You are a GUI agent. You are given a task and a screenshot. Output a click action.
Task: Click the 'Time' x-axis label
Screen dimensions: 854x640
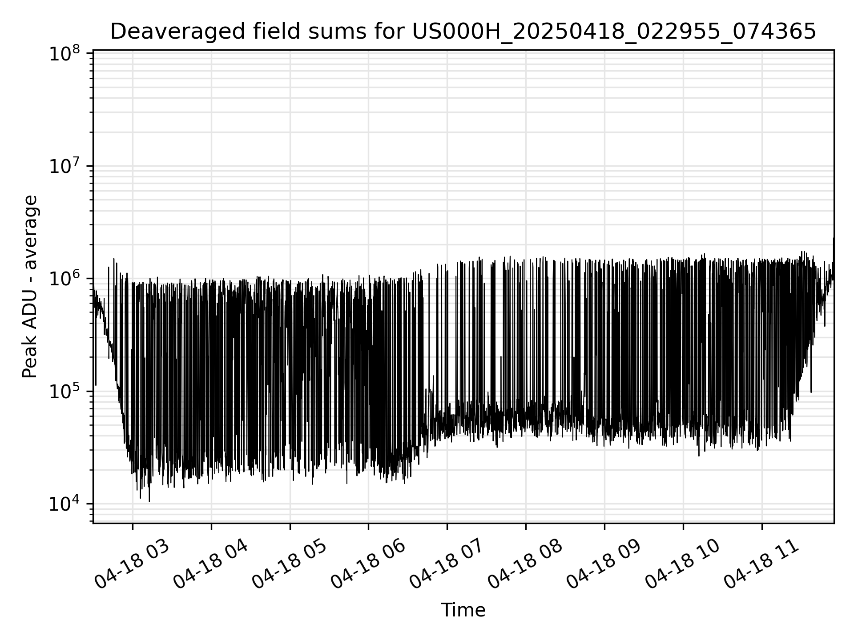(463, 610)
